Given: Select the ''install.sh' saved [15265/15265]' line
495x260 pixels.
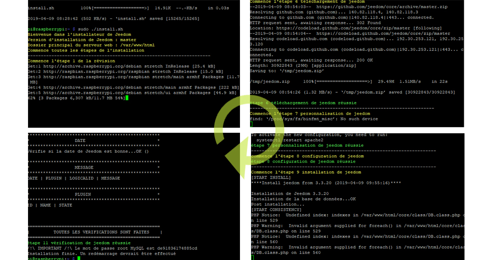Looking at the screenshot, I should (x=113, y=18).
